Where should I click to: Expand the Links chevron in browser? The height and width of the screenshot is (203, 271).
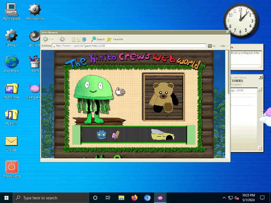[x=228, y=46]
